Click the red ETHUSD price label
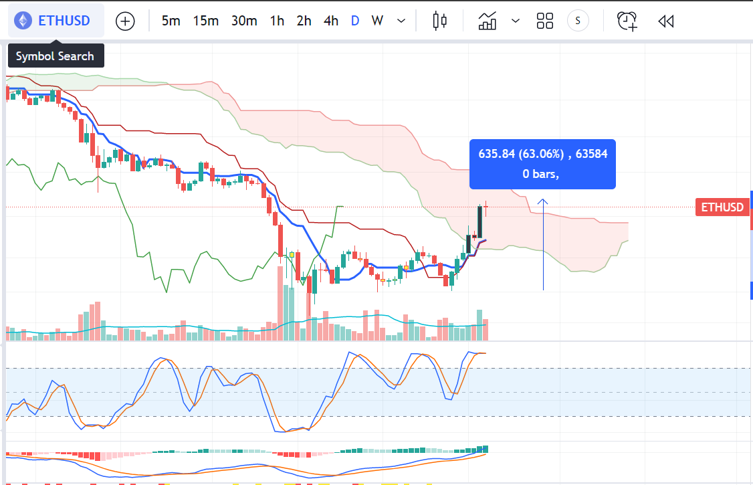The image size is (753, 485). coord(722,207)
